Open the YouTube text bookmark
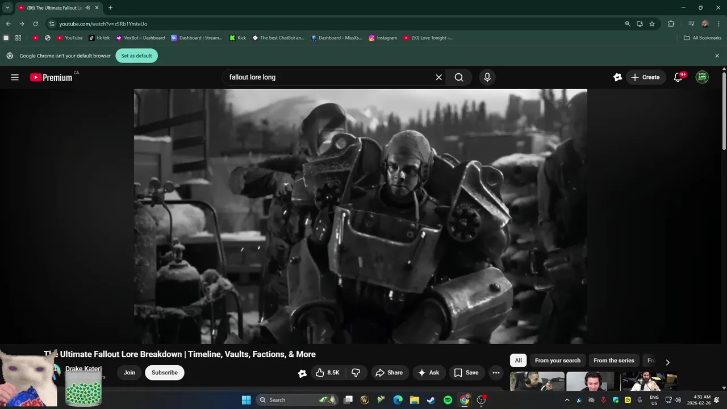 click(70, 38)
